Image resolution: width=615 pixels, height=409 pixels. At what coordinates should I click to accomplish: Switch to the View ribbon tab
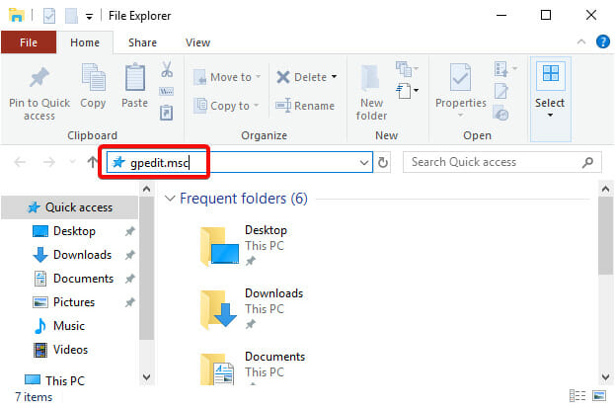[x=197, y=42]
